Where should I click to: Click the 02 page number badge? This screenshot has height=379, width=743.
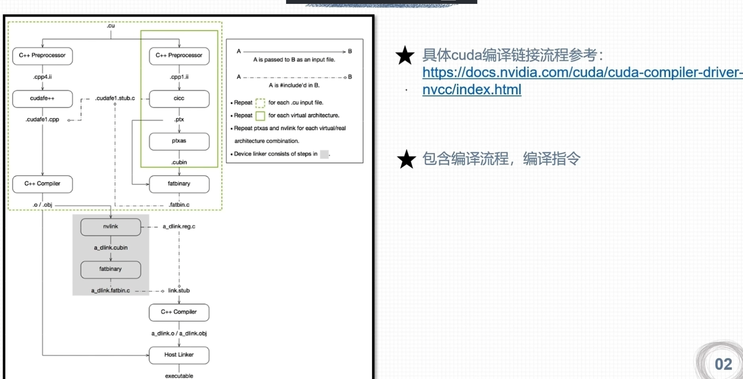coord(723,364)
